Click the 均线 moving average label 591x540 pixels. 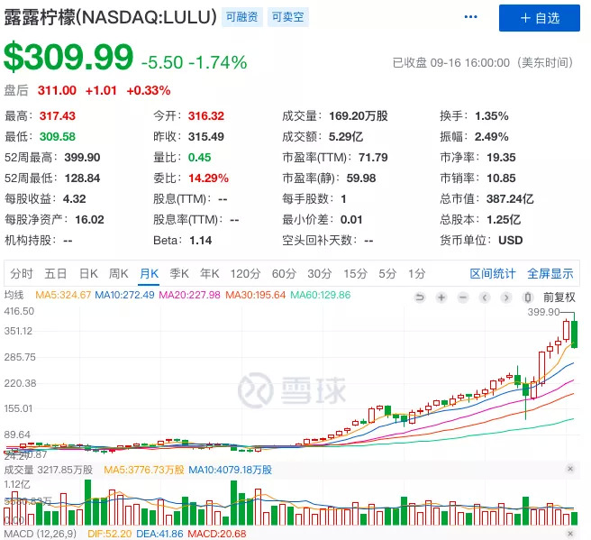tap(14, 295)
